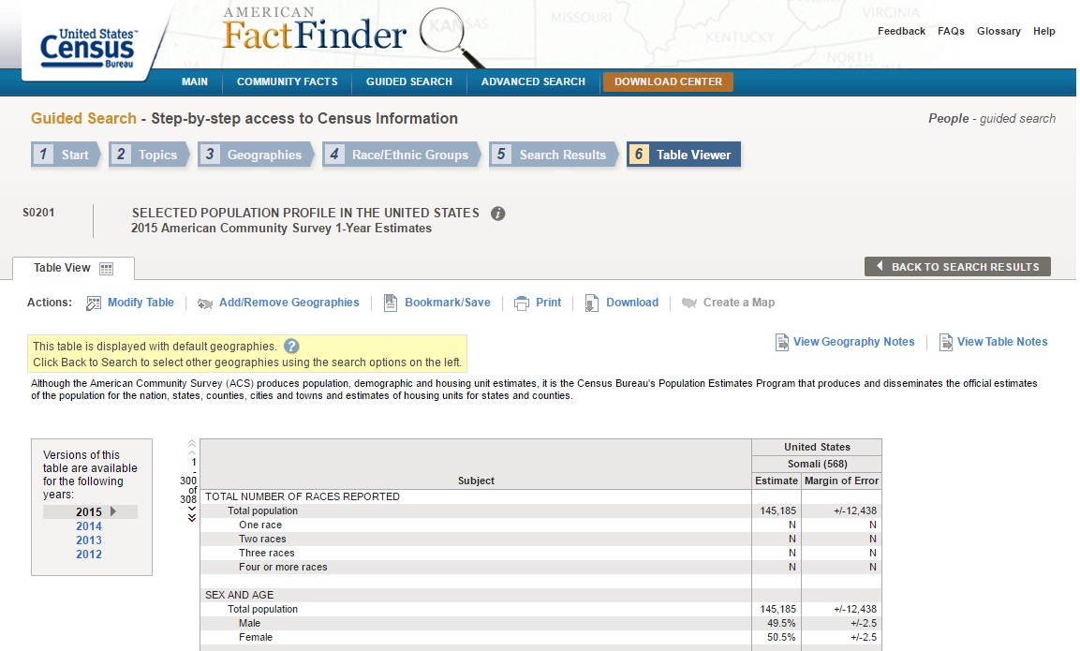The height and width of the screenshot is (651, 1080).
Task: Click the Download file icon
Action: click(x=591, y=303)
